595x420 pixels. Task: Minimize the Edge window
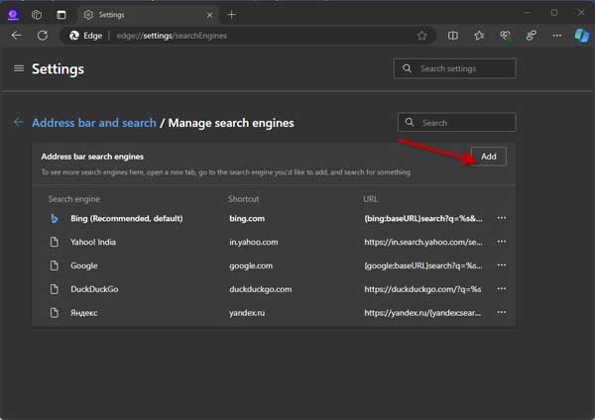click(527, 13)
